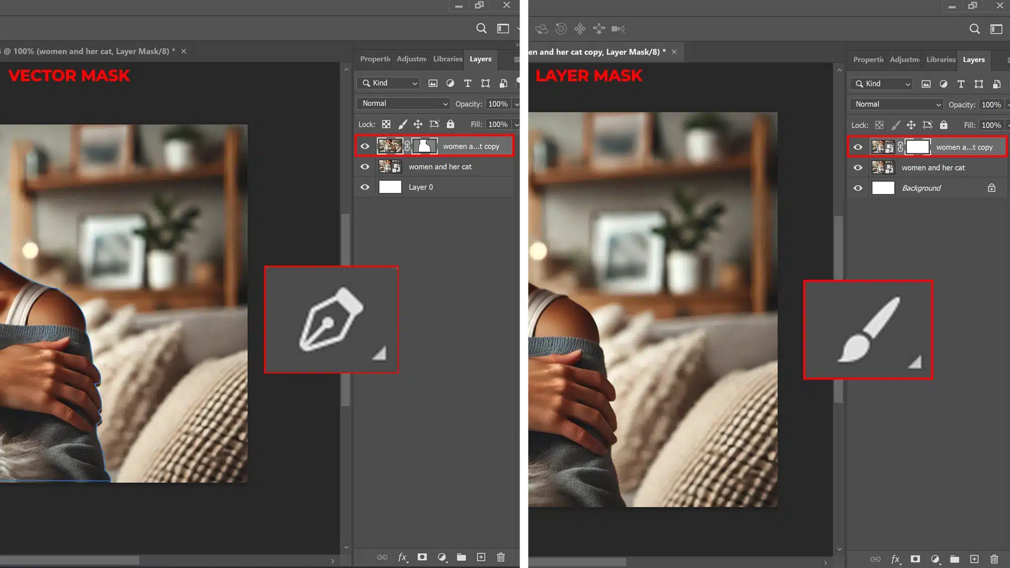Viewport: 1010px width, 568px height.
Task: Hide the Layer 0 layer
Action: coord(365,187)
